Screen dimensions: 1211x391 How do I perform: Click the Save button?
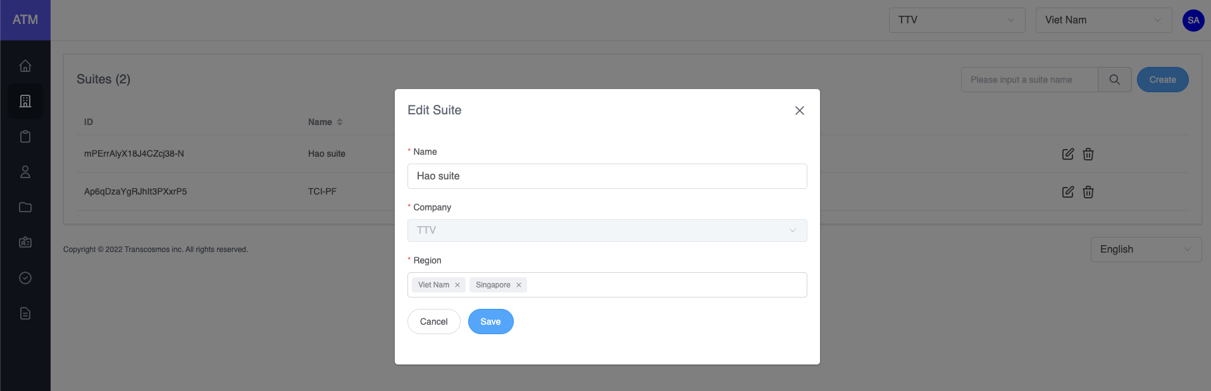(490, 322)
